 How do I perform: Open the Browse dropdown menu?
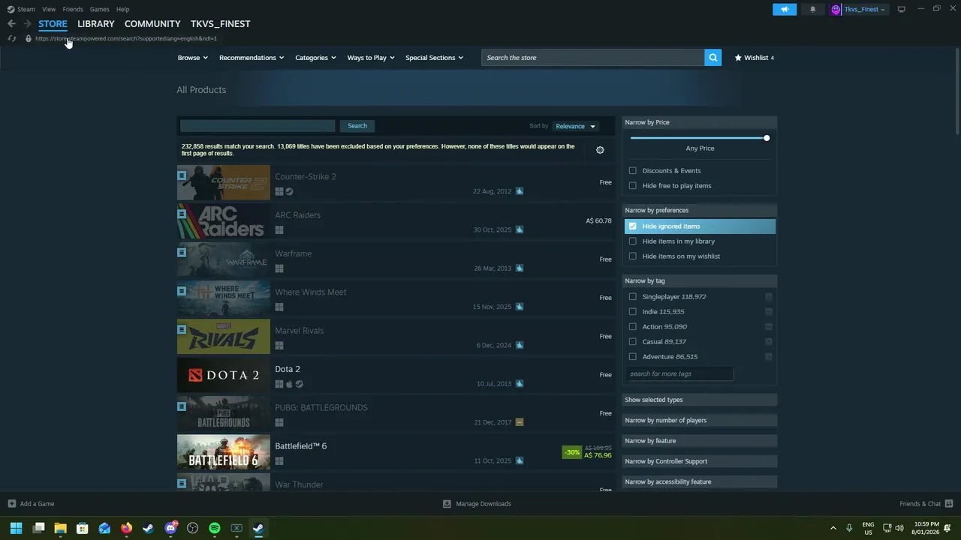point(193,58)
